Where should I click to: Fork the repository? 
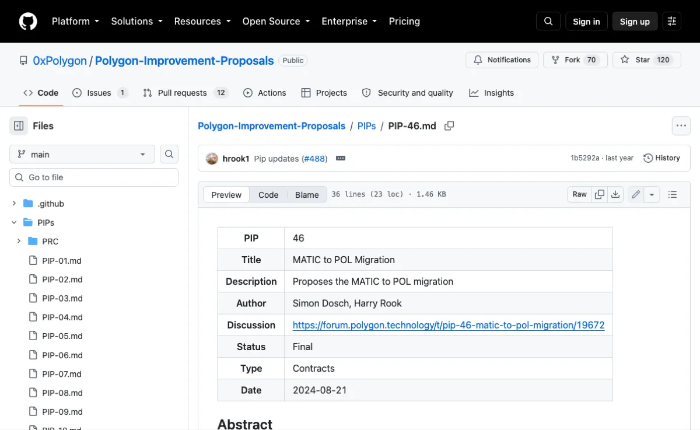575,60
